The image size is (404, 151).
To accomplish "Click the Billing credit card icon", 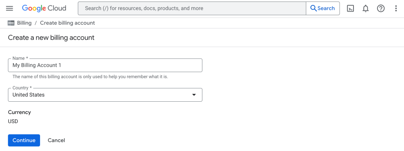I will click(11, 23).
